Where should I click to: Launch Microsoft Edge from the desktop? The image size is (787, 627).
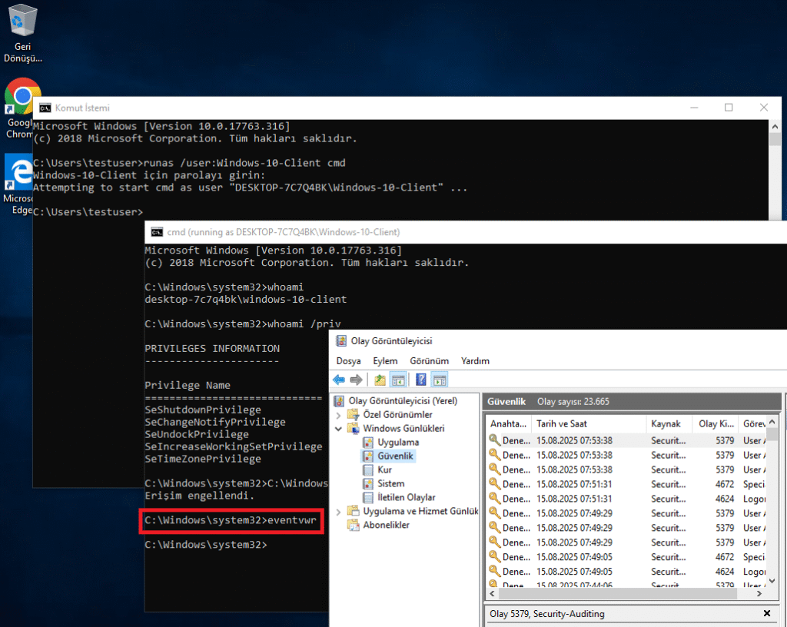click(x=18, y=184)
